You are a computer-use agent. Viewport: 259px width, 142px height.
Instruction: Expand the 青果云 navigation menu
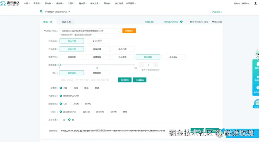click(x=37, y=3)
